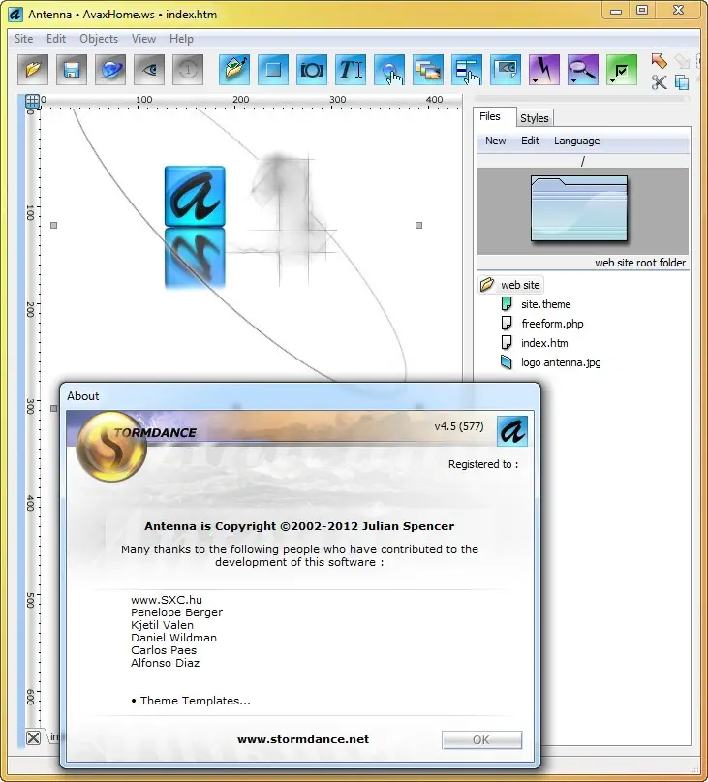Screen dimensions: 708x782
Task: Open the Site menu
Action: (x=23, y=39)
